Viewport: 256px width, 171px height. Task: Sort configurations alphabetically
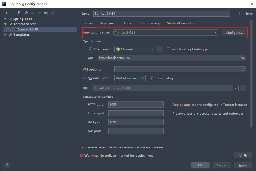53,13
